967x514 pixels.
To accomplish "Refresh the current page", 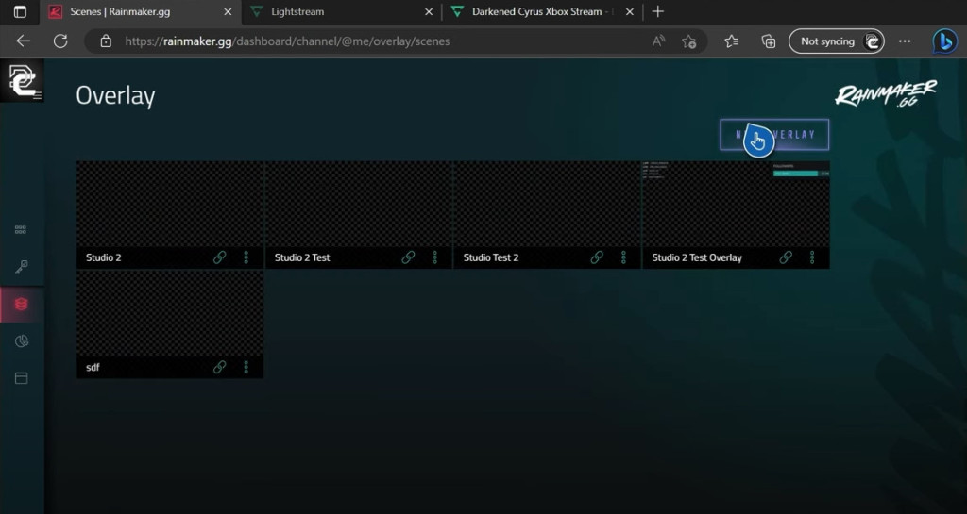I will coord(60,41).
